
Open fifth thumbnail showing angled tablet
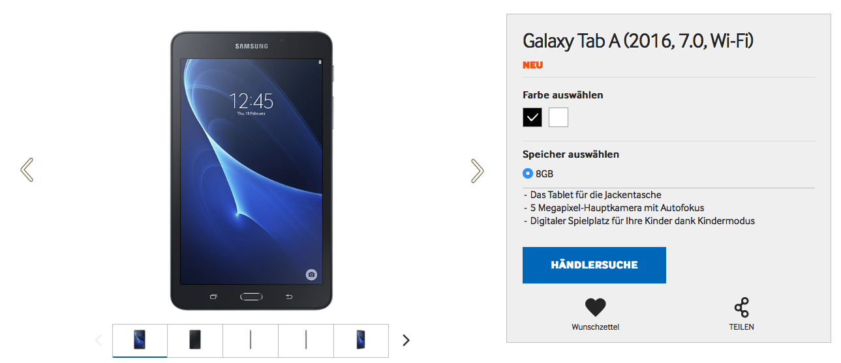coord(361,340)
